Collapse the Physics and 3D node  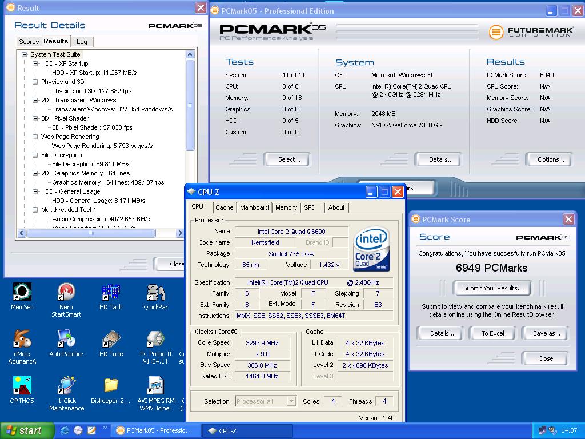click(x=35, y=82)
